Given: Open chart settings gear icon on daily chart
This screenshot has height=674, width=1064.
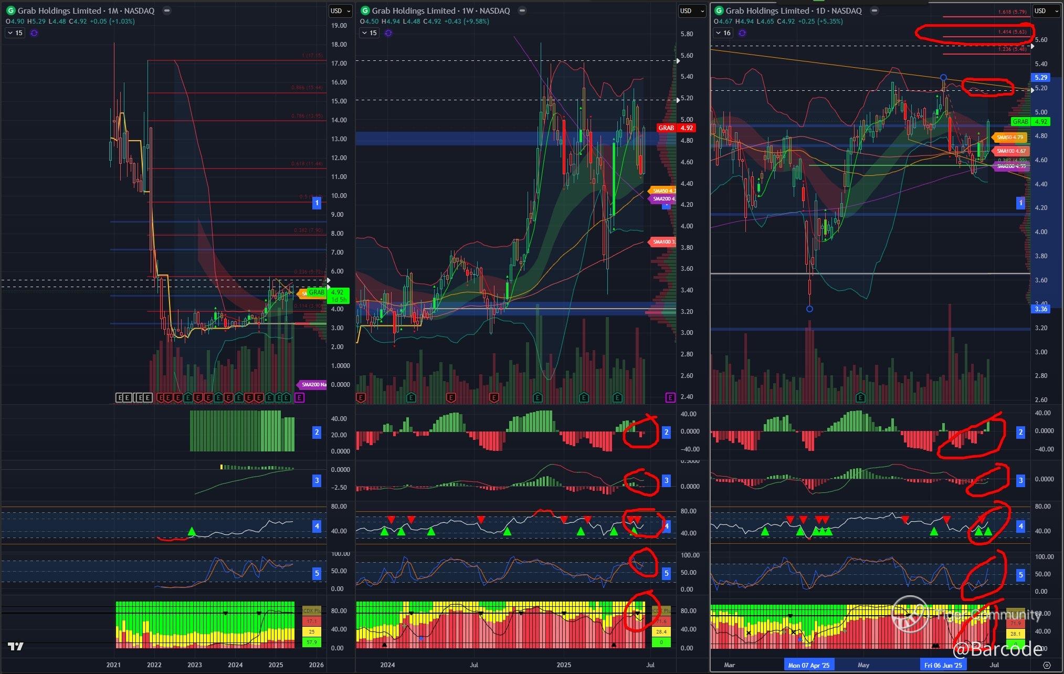Looking at the screenshot, I should 1047,665.
